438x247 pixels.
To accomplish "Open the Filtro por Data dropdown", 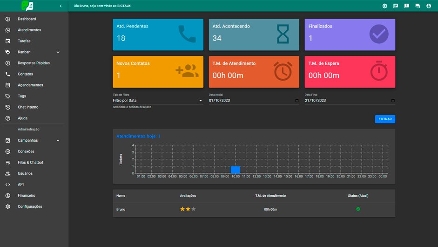I will pyautogui.click(x=158, y=100).
